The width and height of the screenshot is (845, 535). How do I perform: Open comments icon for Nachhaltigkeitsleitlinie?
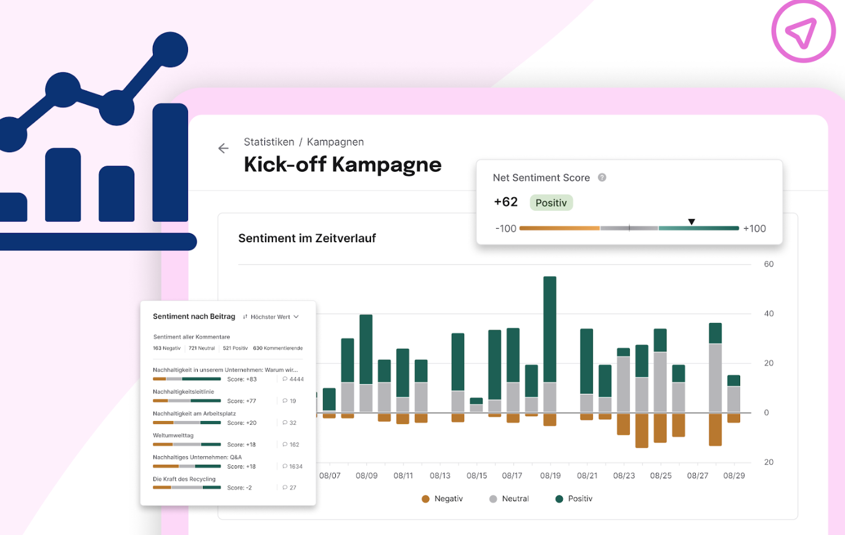click(285, 401)
